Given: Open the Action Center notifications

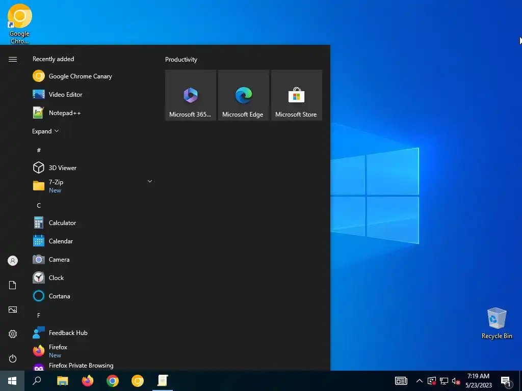Looking at the screenshot, I should pyautogui.click(x=506, y=381).
